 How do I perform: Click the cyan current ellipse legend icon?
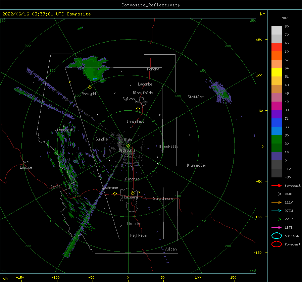coord(276,236)
